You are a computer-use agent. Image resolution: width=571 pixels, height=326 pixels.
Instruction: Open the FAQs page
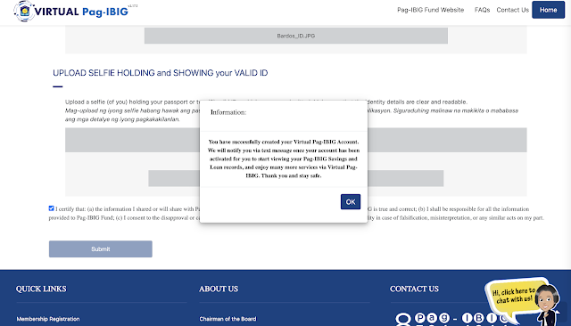[x=482, y=10]
